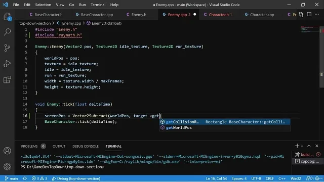The width and height of the screenshot is (324, 182).
Task: Split the editor right
Action: coord(309,15)
